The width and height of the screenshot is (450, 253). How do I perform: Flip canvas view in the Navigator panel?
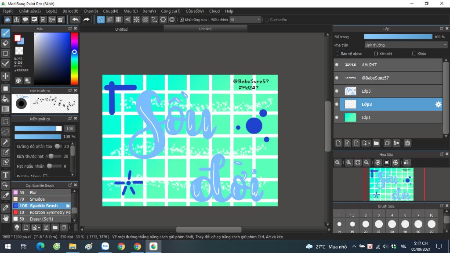click(x=406, y=163)
